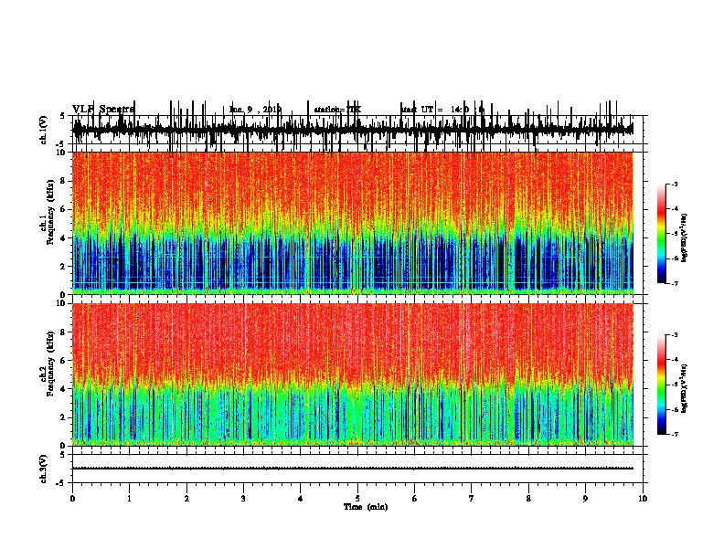Click the ch.3(V) y-axis label
Image resolution: width=724 pixels, height=559 pixels.
[x=44, y=469]
